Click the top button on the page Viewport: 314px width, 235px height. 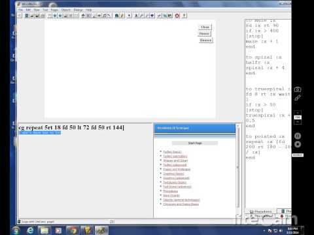click(x=205, y=27)
